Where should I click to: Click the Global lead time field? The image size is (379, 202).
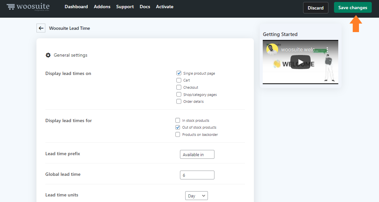(197, 175)
